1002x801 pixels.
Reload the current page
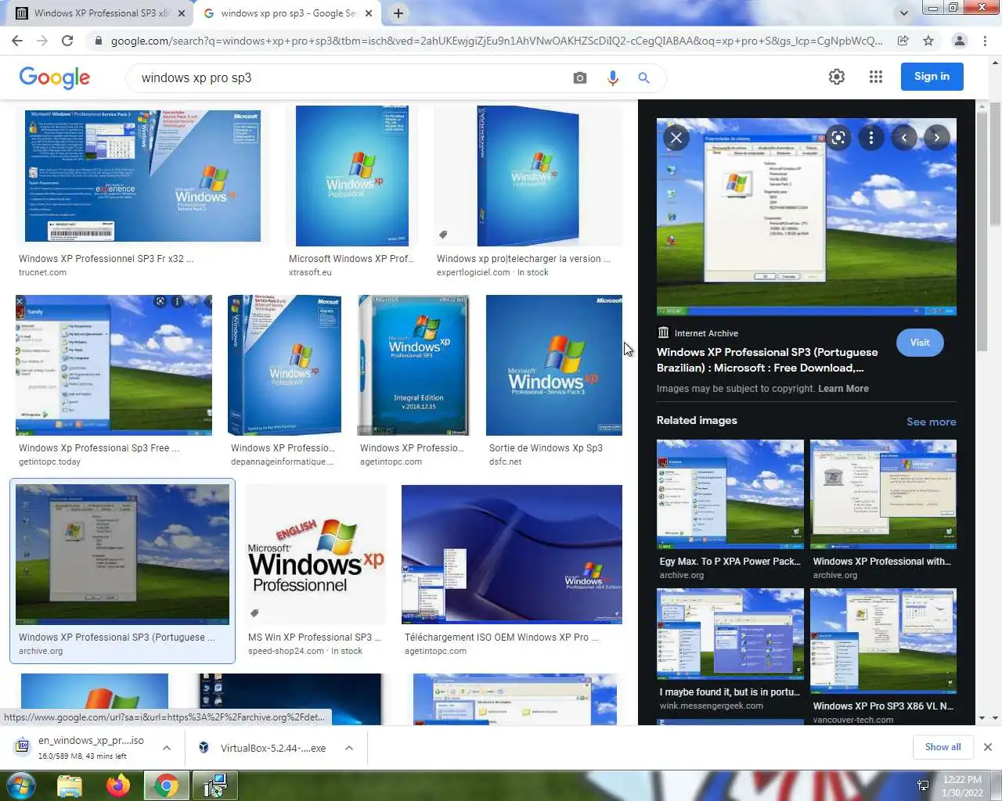click(67, 41)
